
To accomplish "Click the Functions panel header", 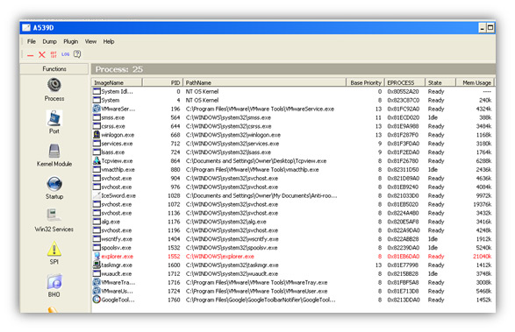I will click(x=54, y=69).
